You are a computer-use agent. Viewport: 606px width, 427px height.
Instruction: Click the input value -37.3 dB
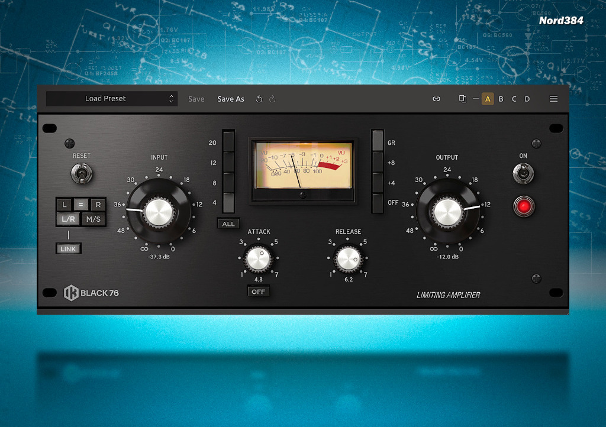pyautogui.click(x=159, y=257)
